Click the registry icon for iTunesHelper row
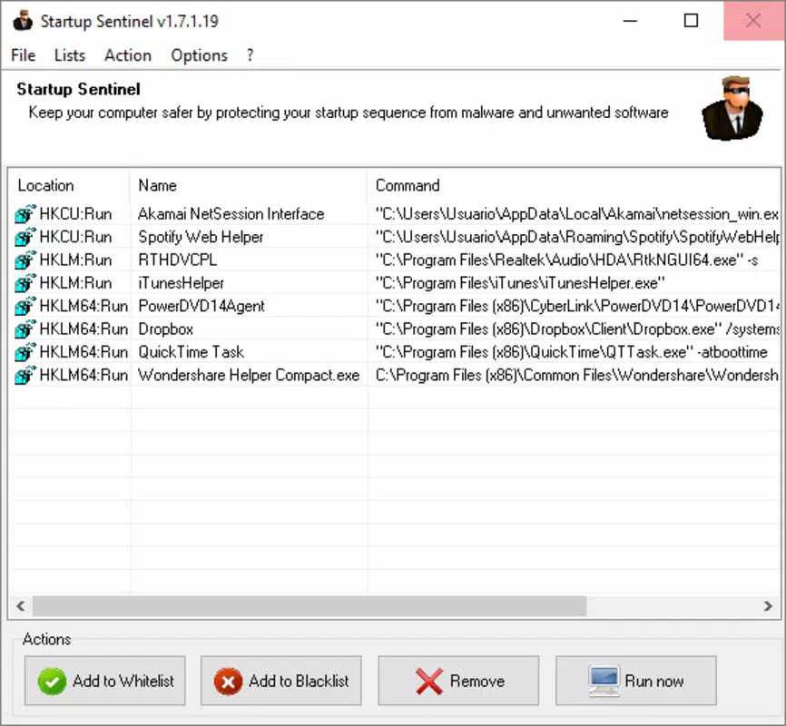The image size is (786, 726). pos(25,283)
